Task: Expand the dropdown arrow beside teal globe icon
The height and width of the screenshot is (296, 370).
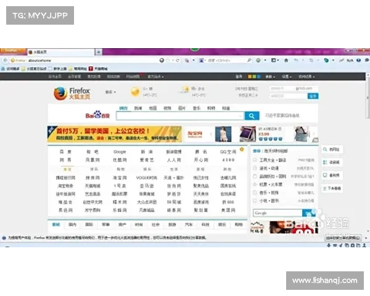Action: [333, 60]
